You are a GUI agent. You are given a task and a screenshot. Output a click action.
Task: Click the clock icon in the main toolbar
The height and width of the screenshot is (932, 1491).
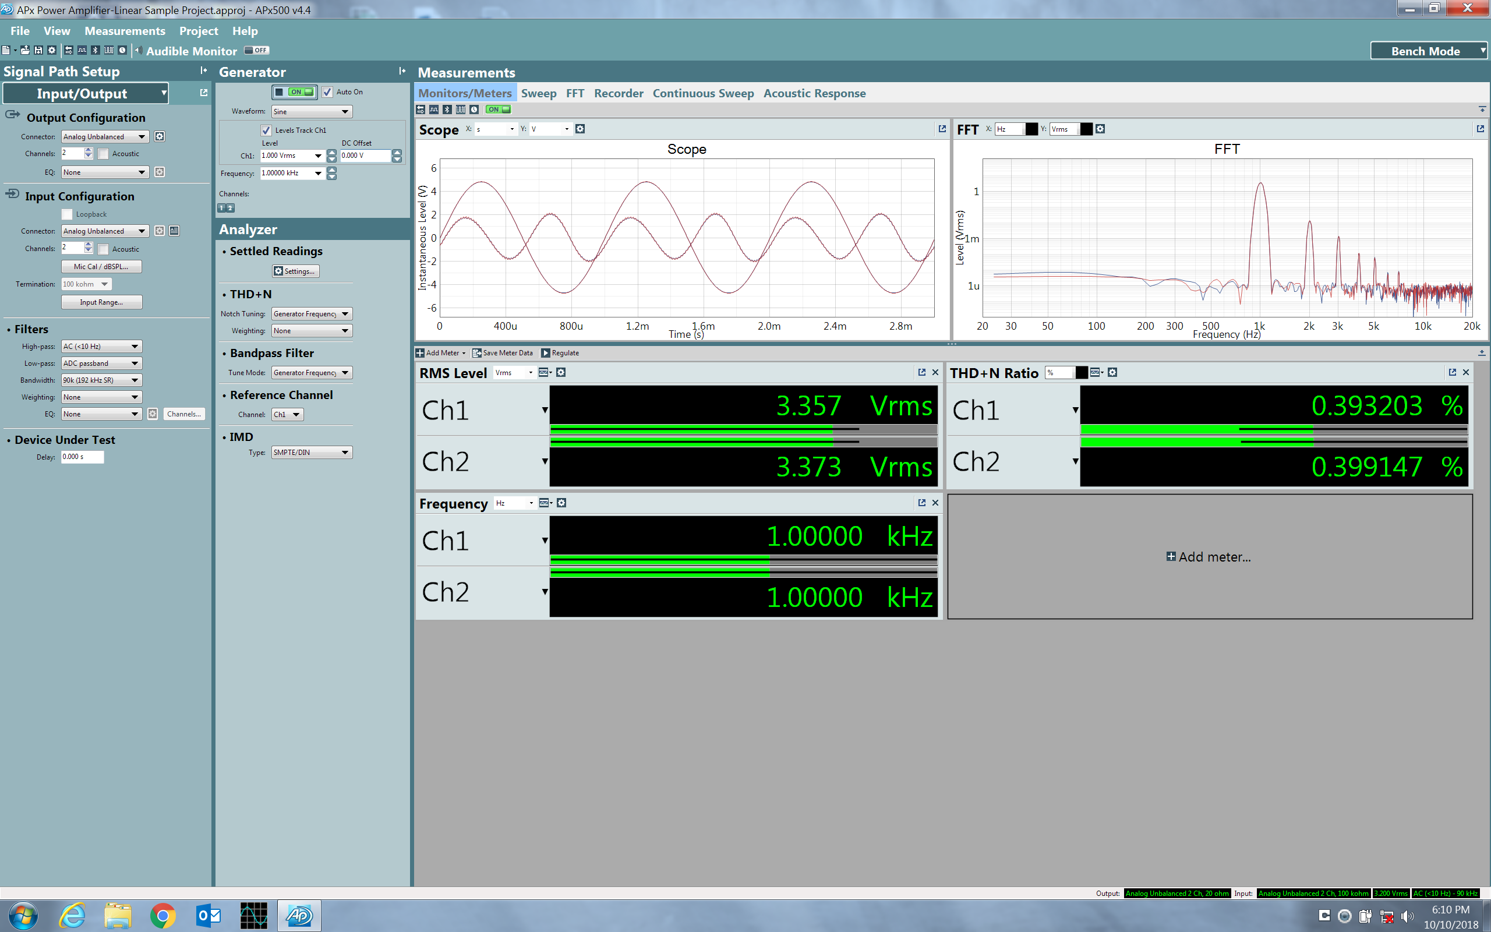(123, 51)
